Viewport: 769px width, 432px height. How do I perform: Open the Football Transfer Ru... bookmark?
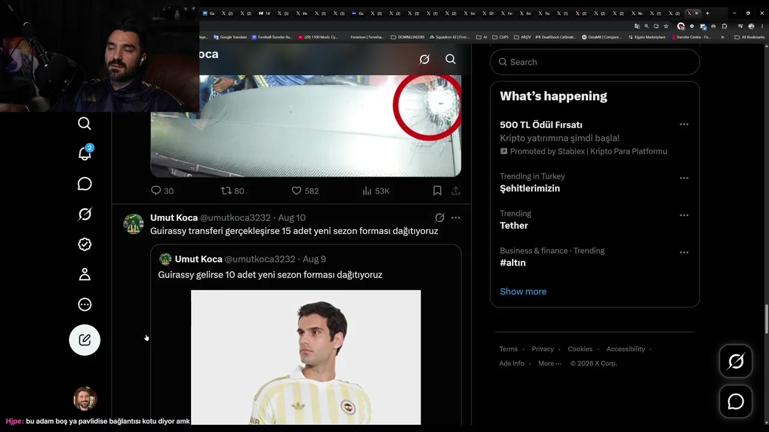tap(272, 37)
